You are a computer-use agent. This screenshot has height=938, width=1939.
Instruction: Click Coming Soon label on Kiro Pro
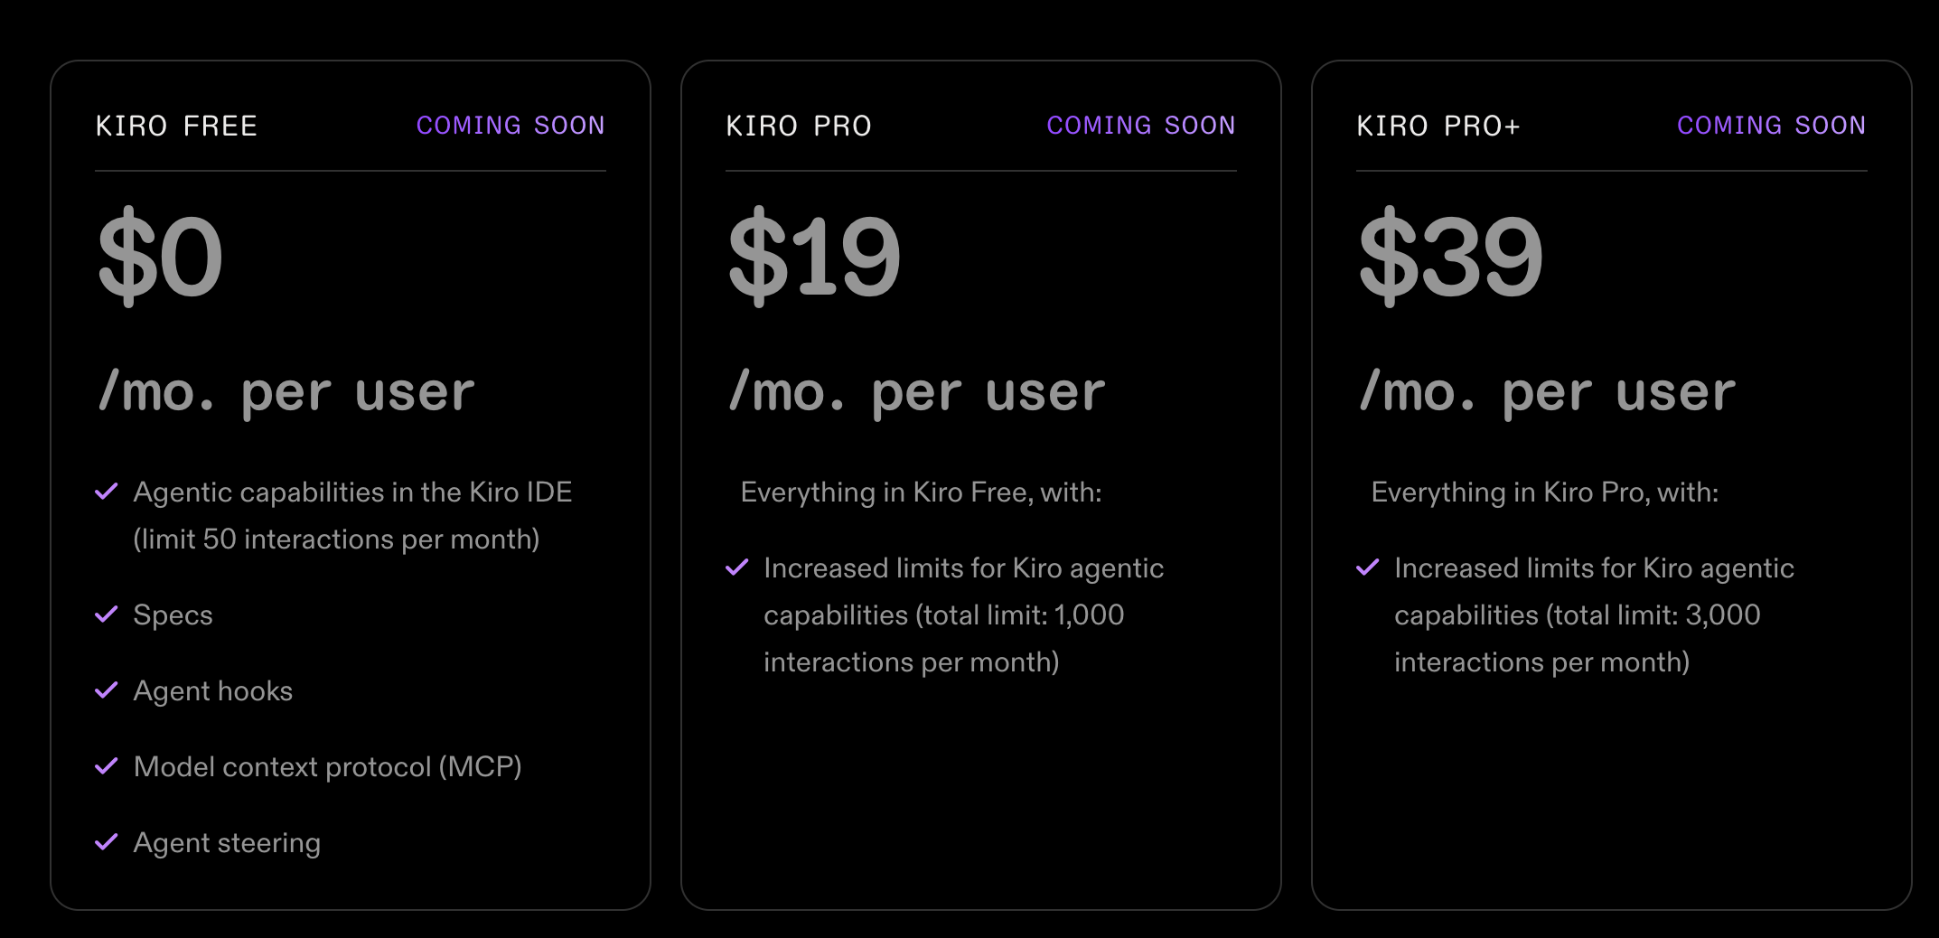point(1141,126)
